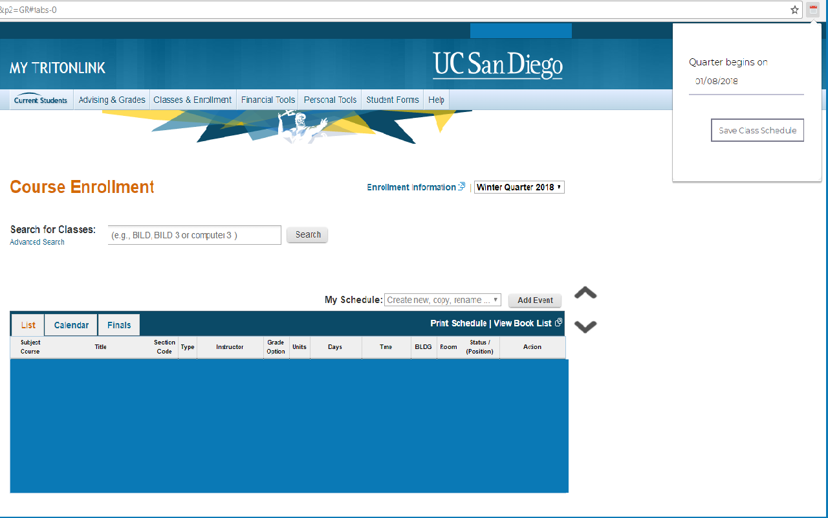The image size is (828, 518).
Task: Collapse the schedule panel with up chevron
Action: (x=584, y=293)
